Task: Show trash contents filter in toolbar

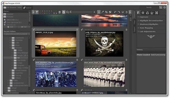Action: [x=60, y=12]
